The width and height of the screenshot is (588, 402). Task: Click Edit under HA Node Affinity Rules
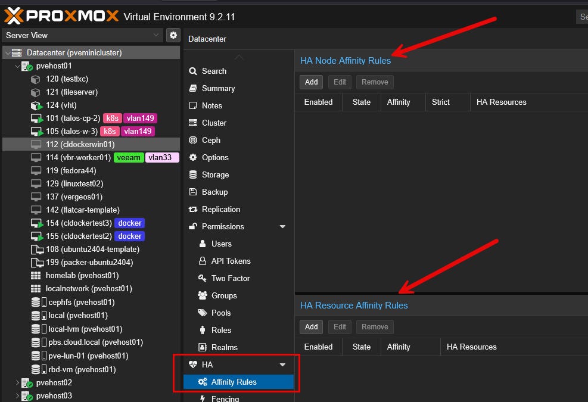coord(340,82)
